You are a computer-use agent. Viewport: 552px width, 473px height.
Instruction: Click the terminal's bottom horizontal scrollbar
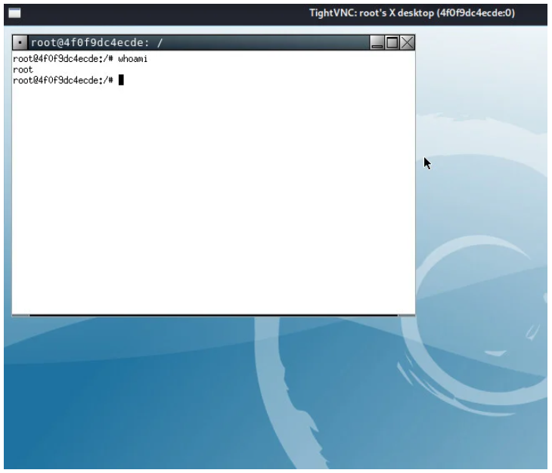(213, 315)
